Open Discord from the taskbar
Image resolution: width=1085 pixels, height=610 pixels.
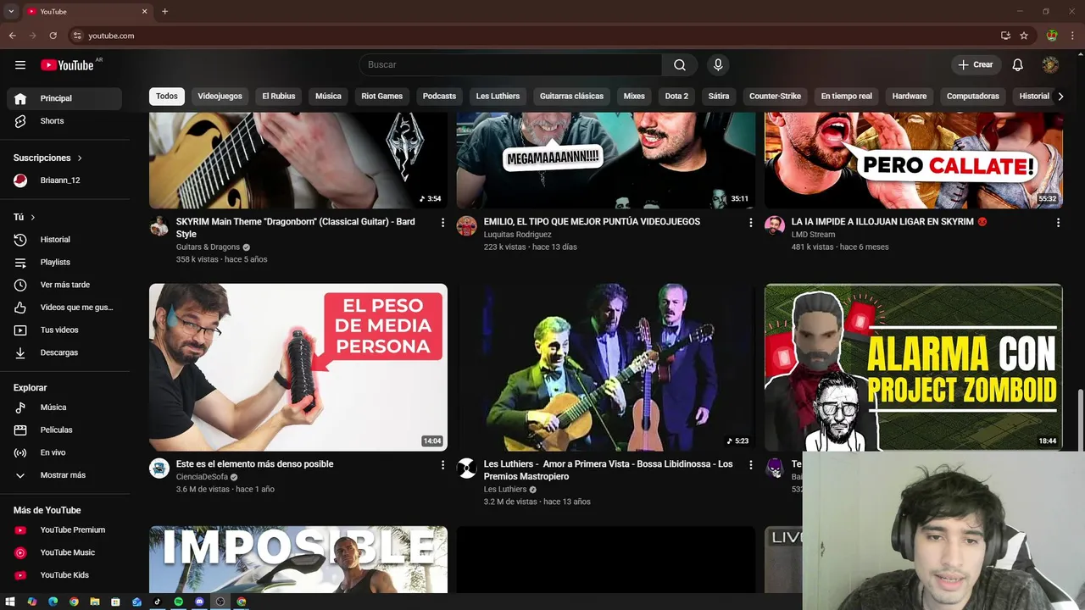tap(199, 602)
